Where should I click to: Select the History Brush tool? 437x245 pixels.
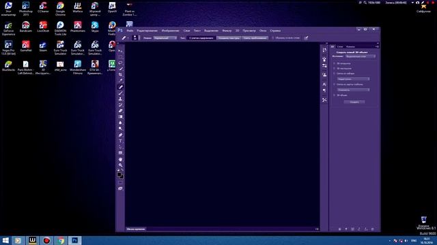coord(120,105)
